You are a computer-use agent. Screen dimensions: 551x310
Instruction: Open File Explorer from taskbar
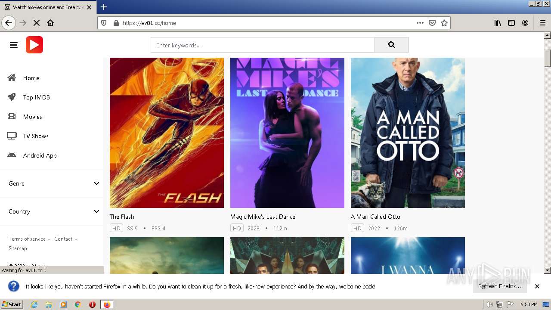49,304
